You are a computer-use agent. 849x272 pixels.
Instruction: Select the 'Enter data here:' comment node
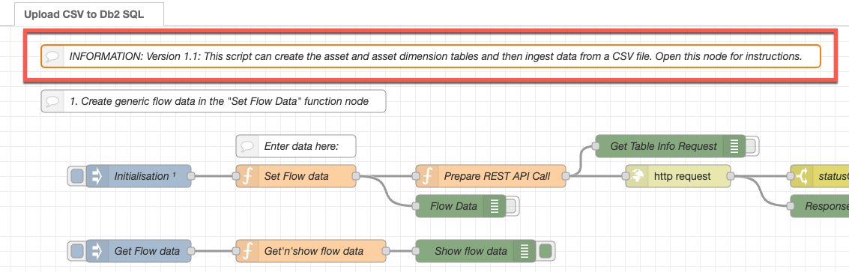point(296,146)
